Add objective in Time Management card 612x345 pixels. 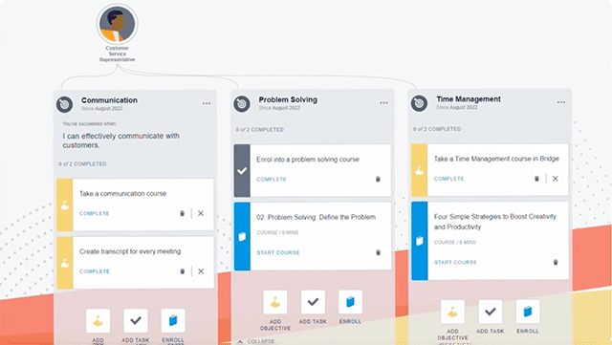[x=452, y=312]
